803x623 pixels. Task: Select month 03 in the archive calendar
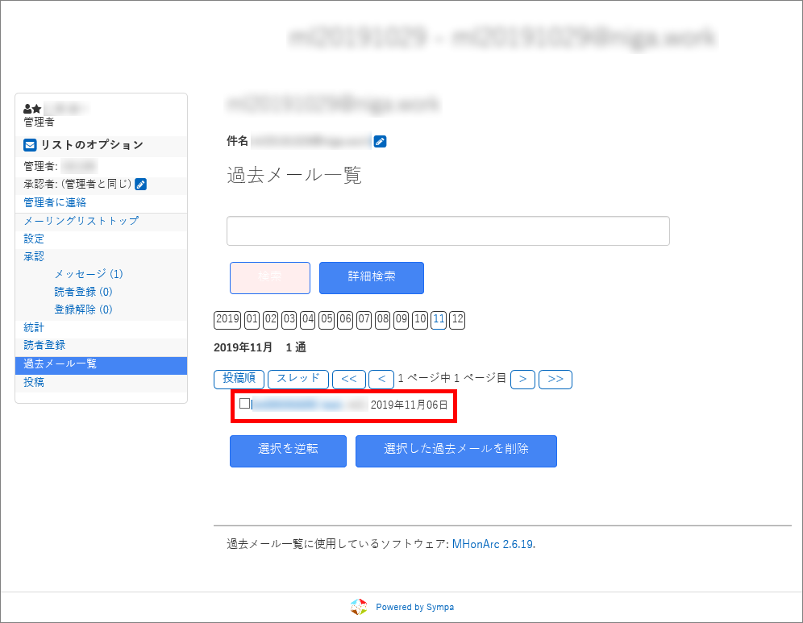click(289, 320)
